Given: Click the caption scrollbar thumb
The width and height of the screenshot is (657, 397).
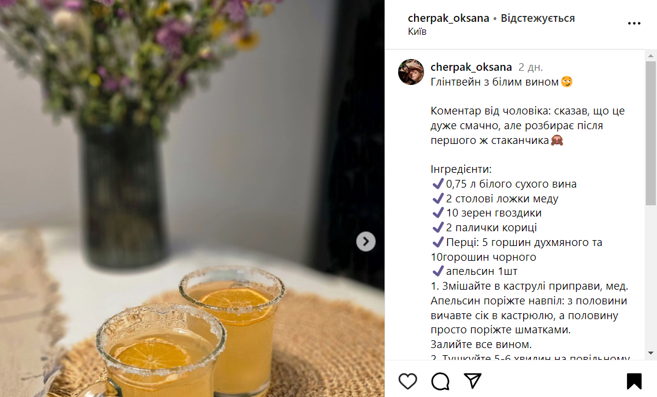Looking at the screenshot, I should 651,133.
